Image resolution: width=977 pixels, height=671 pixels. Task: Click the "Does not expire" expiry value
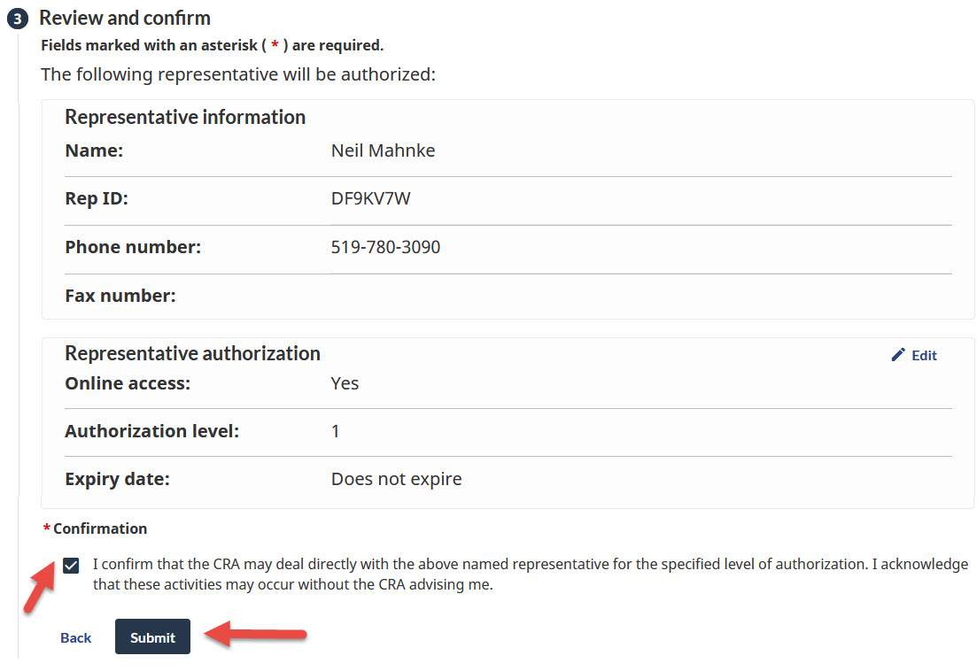pyautogui.click(x=396, y=479)
